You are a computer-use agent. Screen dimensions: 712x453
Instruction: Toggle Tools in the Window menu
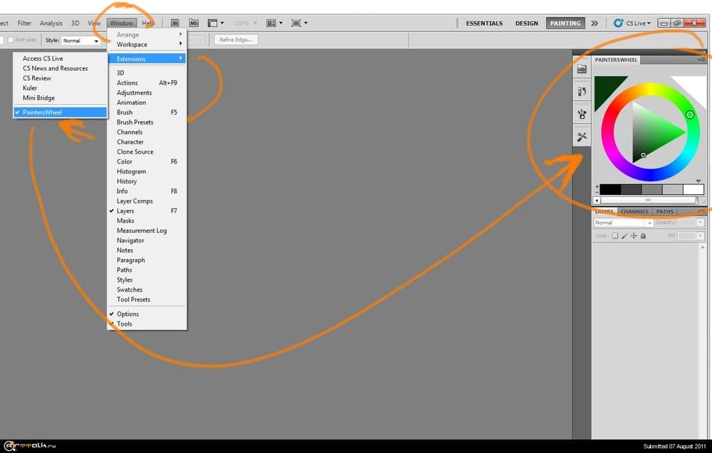147,324
